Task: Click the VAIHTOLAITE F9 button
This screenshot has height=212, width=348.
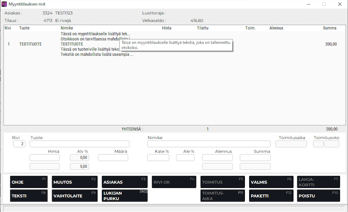Action: pyautogui.click(x=74, y=196)
